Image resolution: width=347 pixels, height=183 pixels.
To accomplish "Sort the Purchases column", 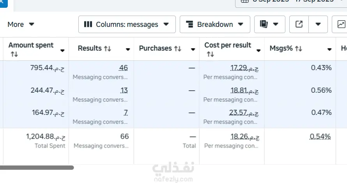I will coord(177,49).
